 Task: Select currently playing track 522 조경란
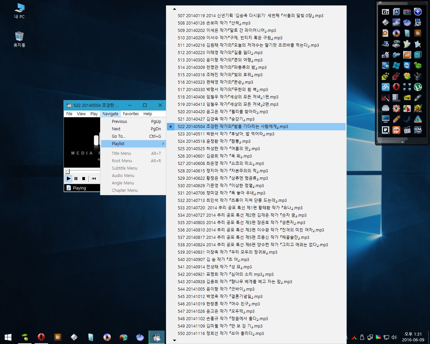pyautogui.click(x=256, y=126)
